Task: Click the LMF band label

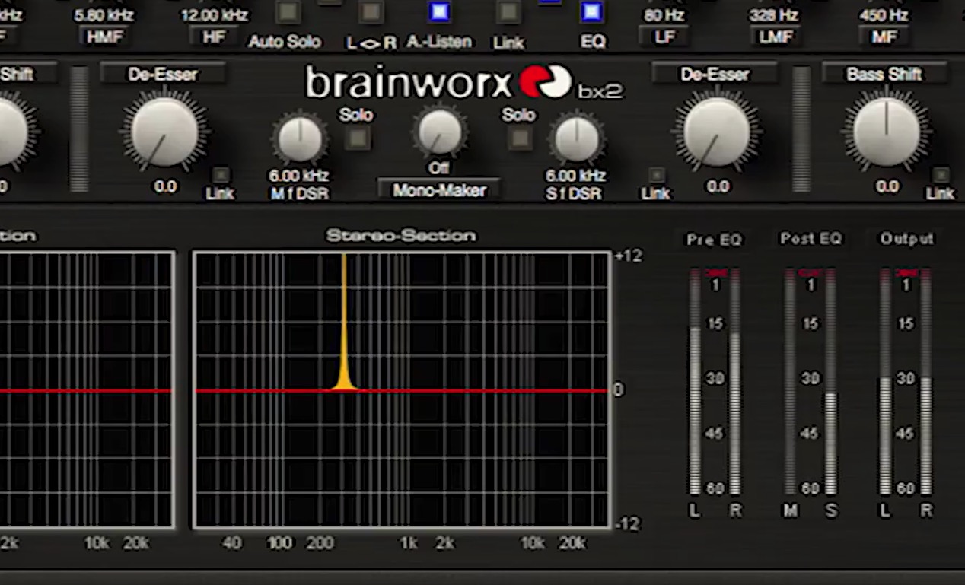Action: click(x=776, y=36)
